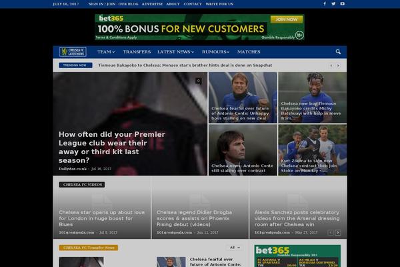
Task: Click the TRENDING NOW label
Action: pyautogui.click(x=75, y=65)
